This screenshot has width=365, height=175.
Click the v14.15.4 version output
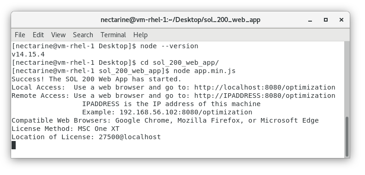point(28,55)
